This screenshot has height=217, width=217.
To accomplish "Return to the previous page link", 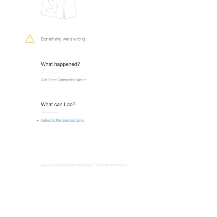I will [62, 120].
